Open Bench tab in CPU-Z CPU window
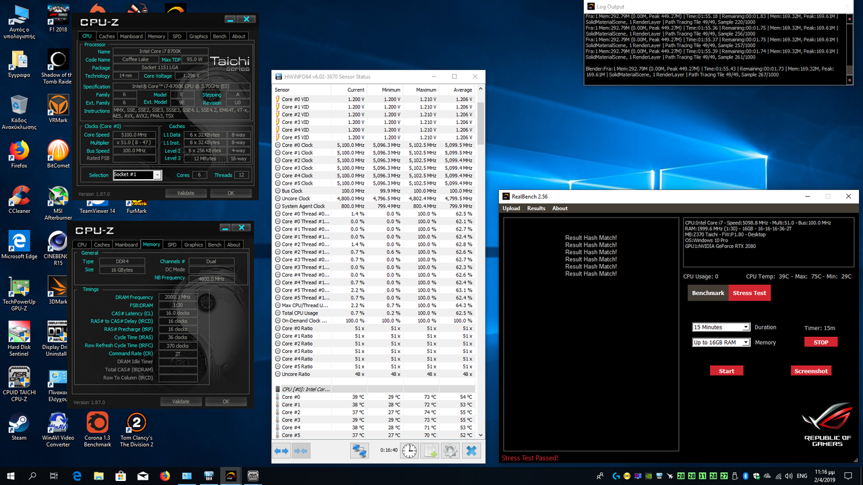 [220, 36]
